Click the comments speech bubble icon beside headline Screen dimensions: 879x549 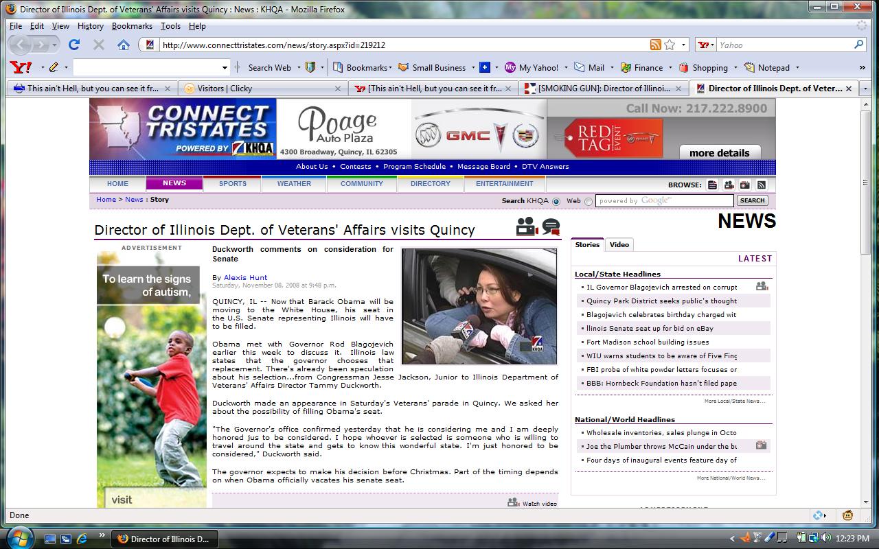click(551, 227)
